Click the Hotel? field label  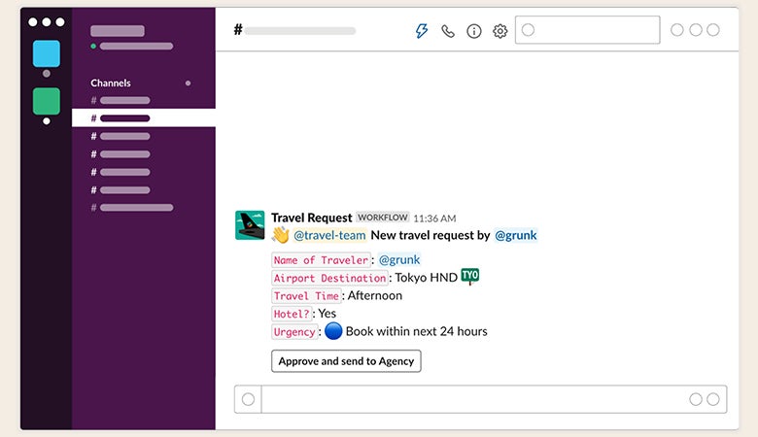(292, 314)
